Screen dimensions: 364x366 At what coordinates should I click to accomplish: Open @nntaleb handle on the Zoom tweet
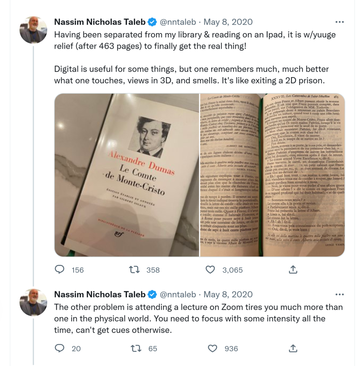(x=178, y=295)
